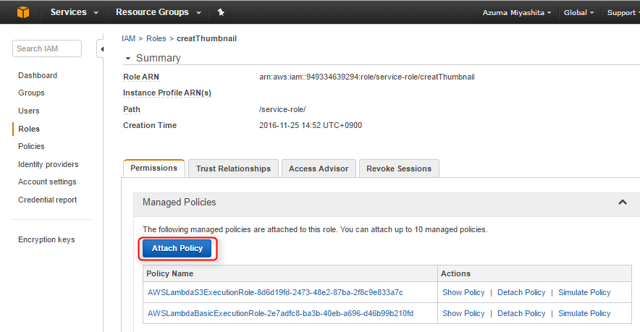This screenshot has height=332, width=640.
Task: Click Detach Policy for AWSLambdaS3ExecutionRole
Action: point(521,292)
